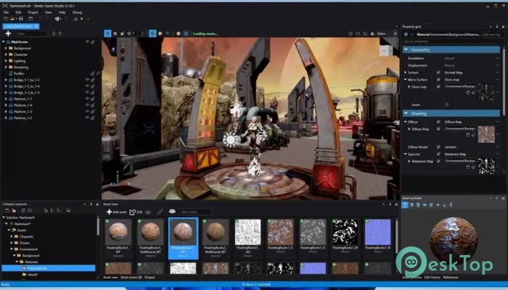Click the white plus icon to add an entity

click(x=8, y=33)
